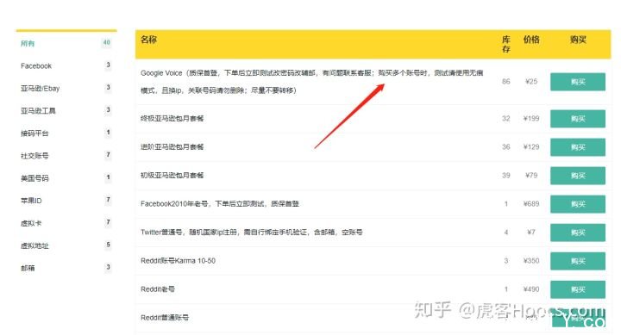Click the stock value 39
Viewport: 621px width, 335px height.
[506, 176]
